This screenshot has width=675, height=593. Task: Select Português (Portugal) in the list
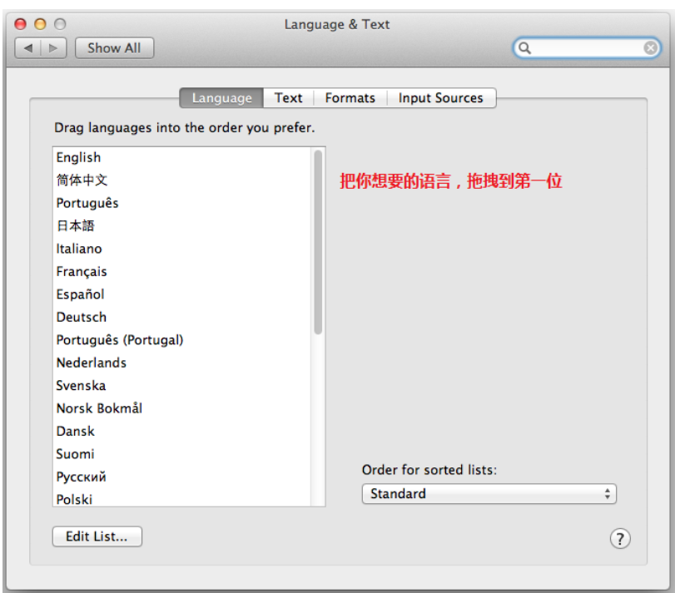click(120, 339)
